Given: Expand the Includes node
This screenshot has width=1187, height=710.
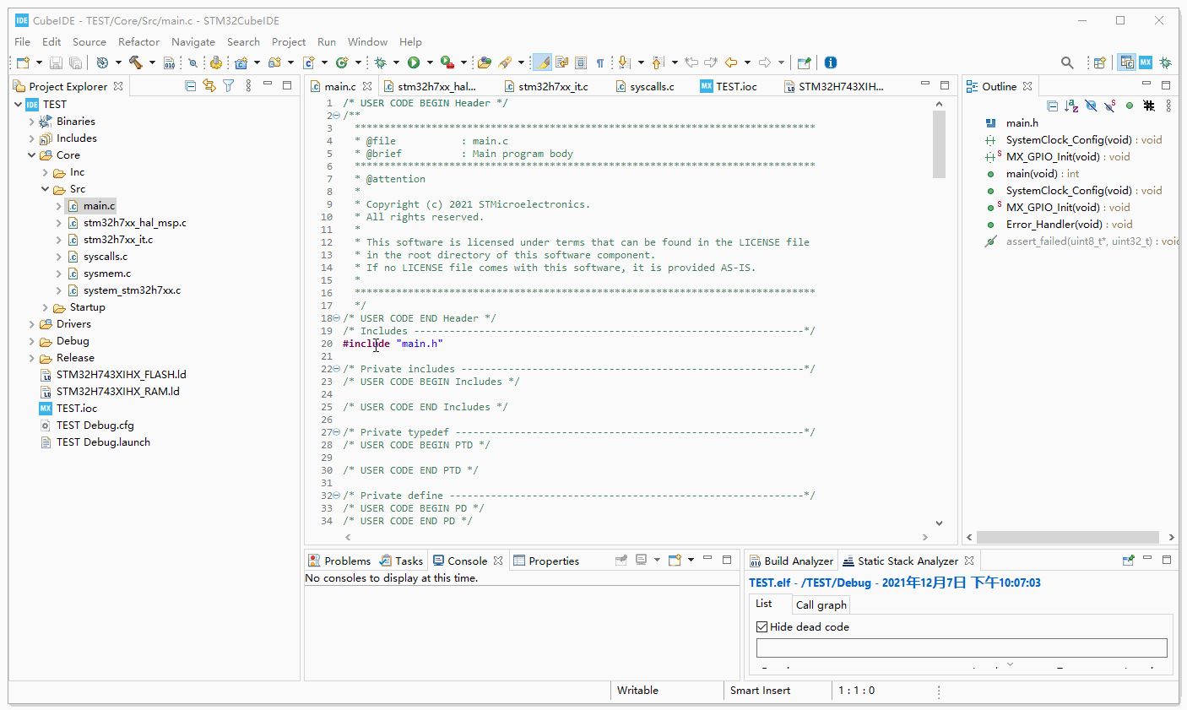Looking at the screenshot, I should (32, 138).
